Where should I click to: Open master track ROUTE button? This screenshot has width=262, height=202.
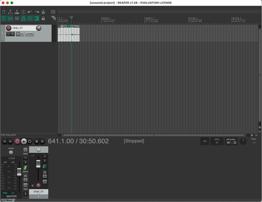26,169
